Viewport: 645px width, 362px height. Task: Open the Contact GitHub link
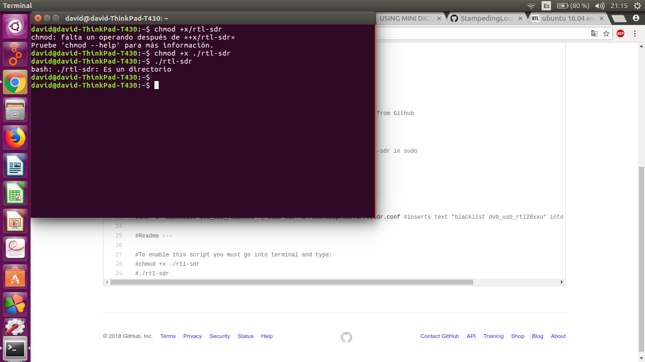click(x=440, y=336)
